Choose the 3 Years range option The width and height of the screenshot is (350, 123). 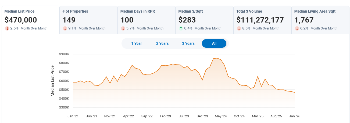tap(188, 43)
